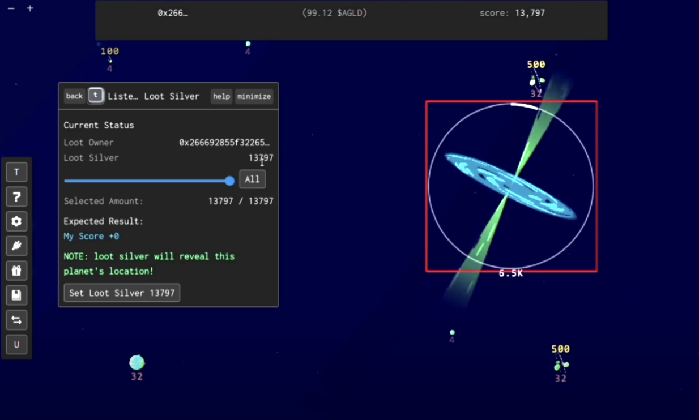
Task: Select All loot silver amount
Action: coord(252,179)
